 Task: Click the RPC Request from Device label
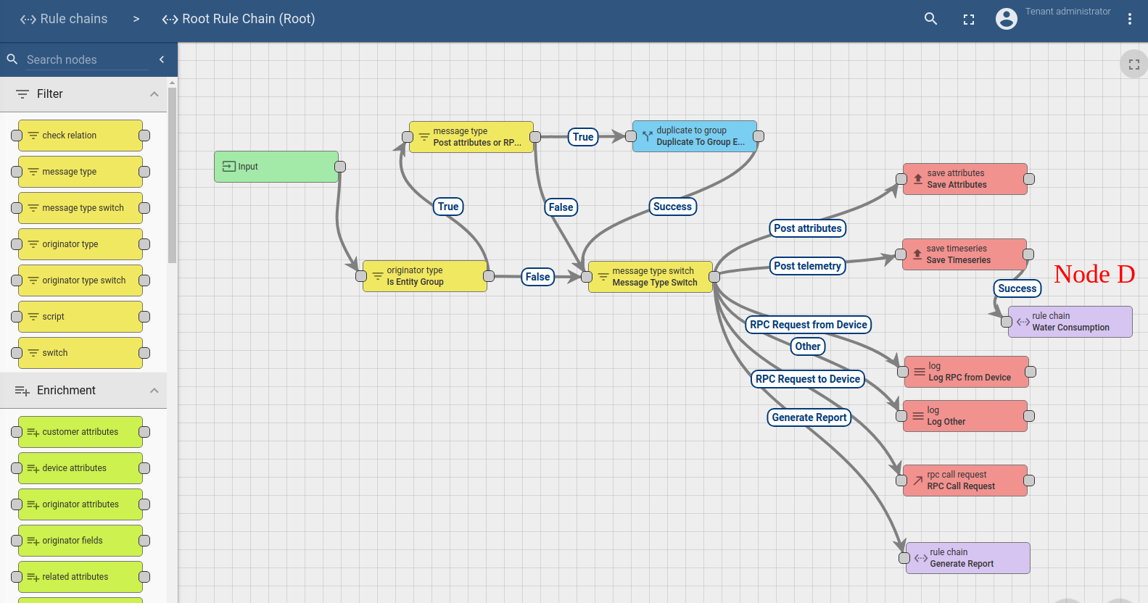coord(809,325)
